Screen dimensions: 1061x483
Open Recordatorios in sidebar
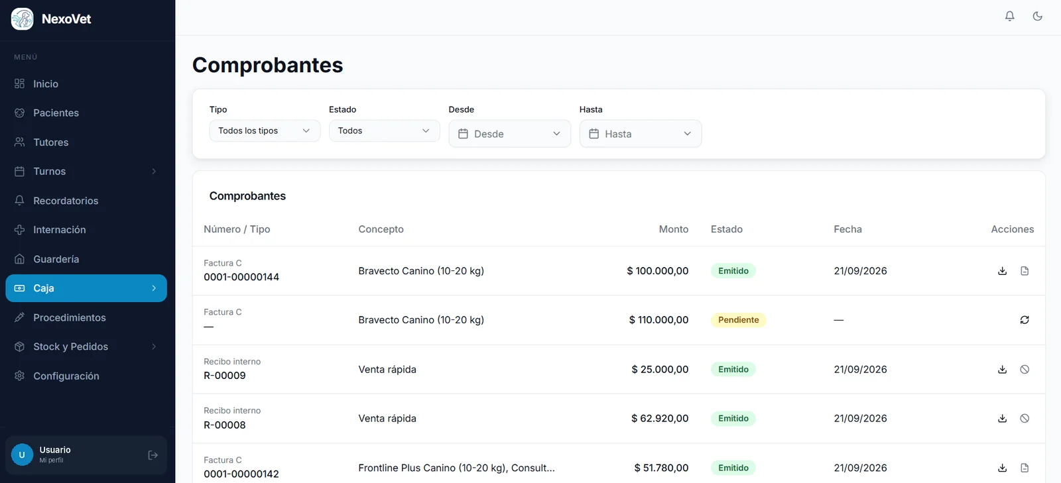(x=86, y=201)
